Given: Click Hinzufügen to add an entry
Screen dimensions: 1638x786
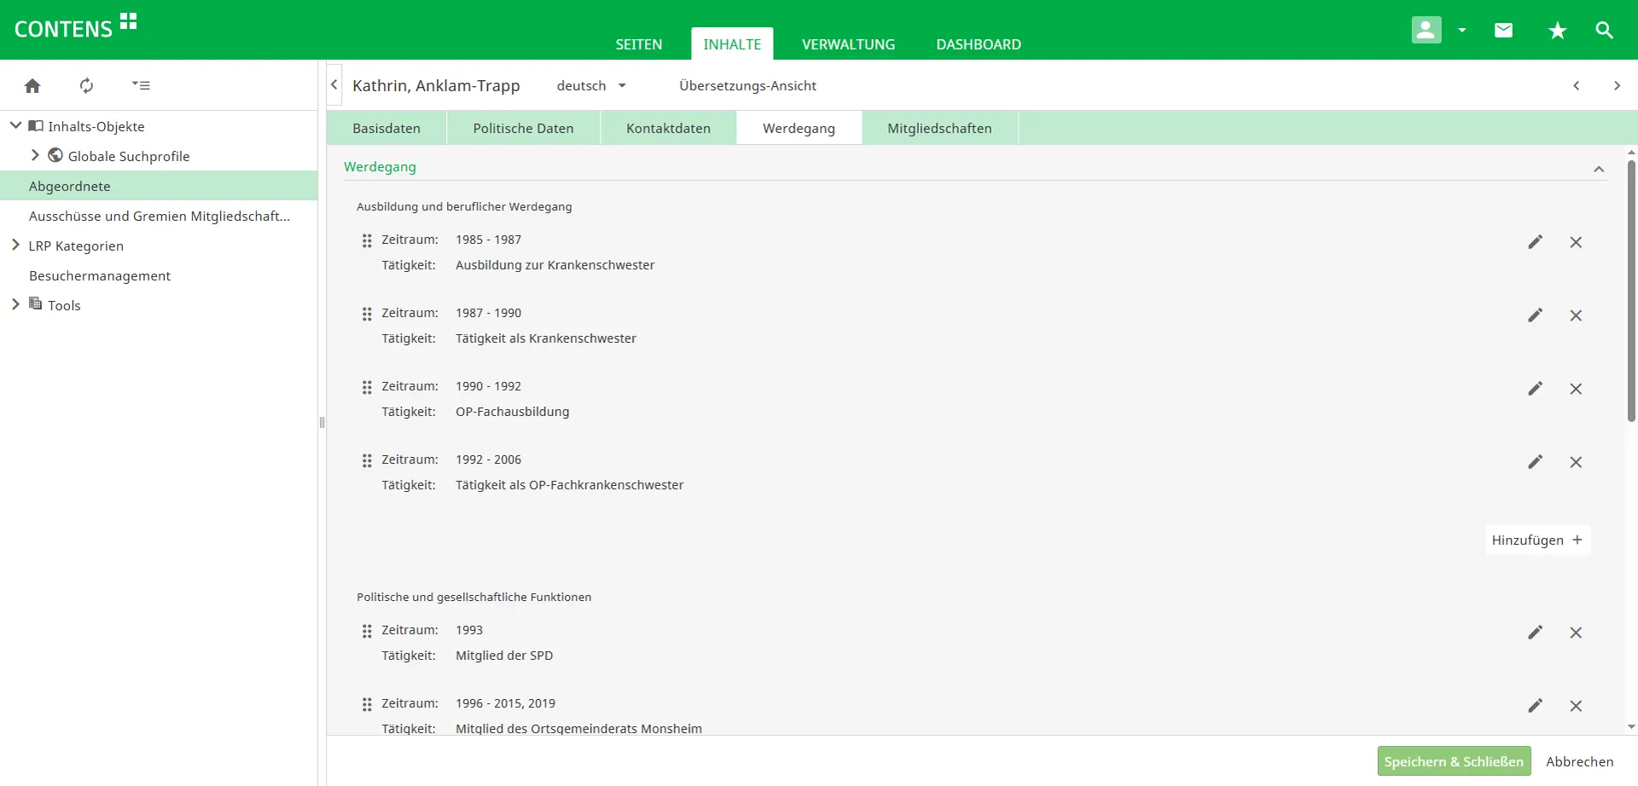Looking at the screenshot, I should [1536, 540].
